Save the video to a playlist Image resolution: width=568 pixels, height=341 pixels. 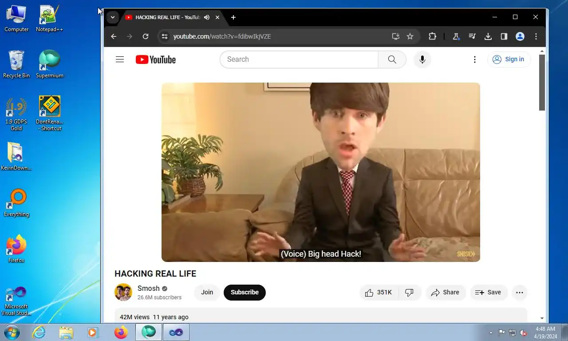click(488, 293)
